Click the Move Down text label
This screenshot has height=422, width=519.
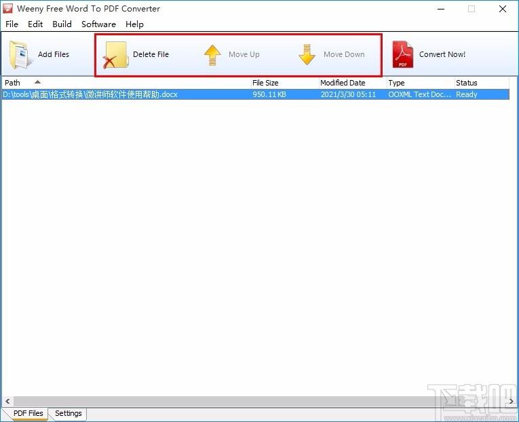coord(344,54)
